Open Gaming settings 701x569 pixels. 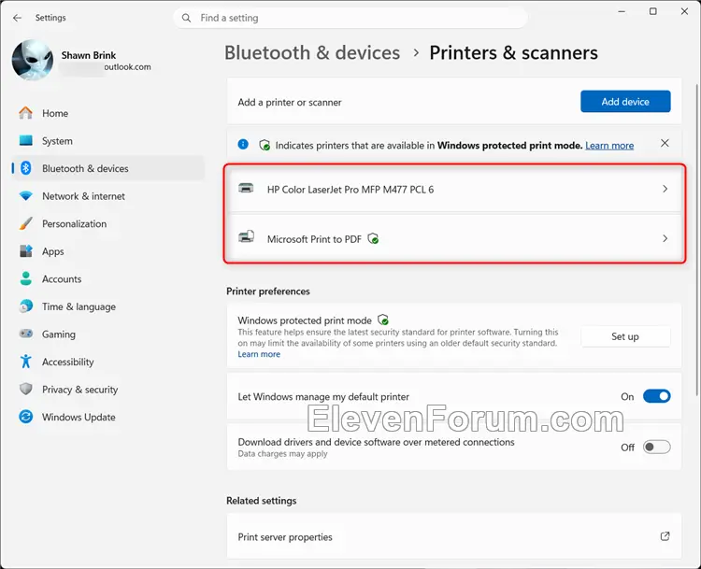click(x=107, y=334)
